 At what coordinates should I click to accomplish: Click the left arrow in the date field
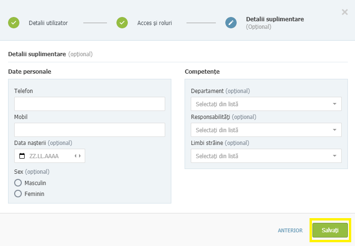click(x=76, y=156)
